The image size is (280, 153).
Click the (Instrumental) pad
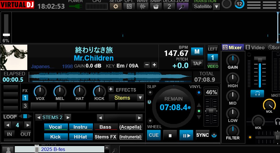tap(131, 137)
